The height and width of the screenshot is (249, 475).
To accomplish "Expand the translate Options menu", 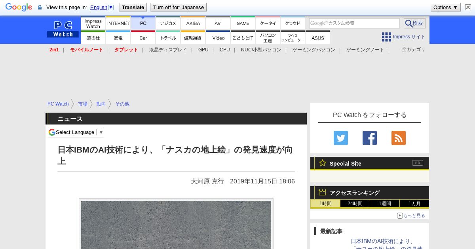I will [445, 7].
